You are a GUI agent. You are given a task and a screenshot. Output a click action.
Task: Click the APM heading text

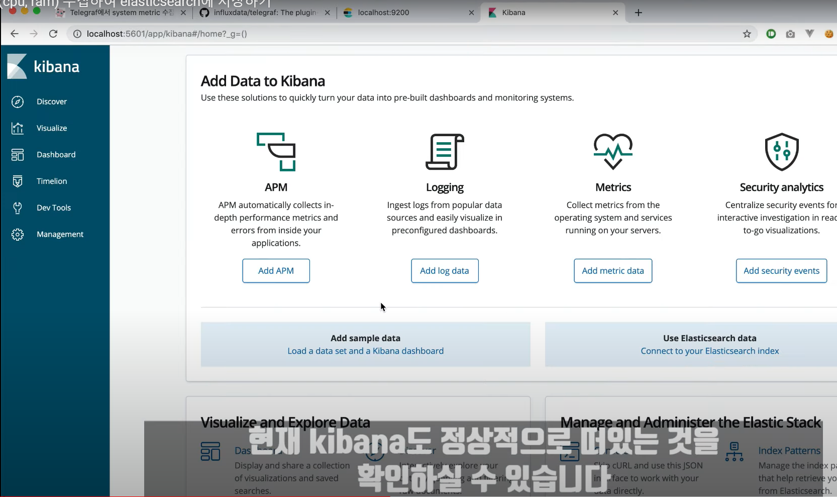tap(276, 187)
